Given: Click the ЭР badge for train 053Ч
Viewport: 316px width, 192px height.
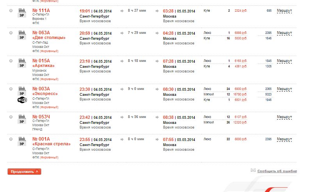Looking at the screenshot, I should click(x=22, y=122).
